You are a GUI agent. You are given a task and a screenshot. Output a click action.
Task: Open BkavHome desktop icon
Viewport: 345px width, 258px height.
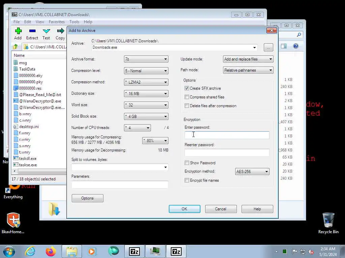(x=13, y=223)
